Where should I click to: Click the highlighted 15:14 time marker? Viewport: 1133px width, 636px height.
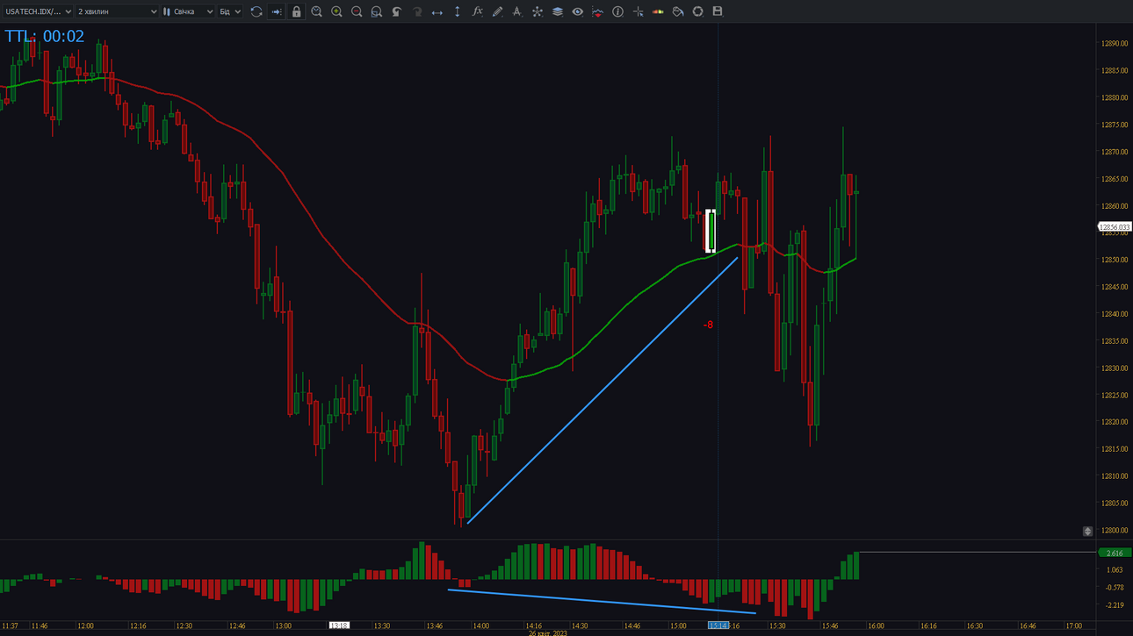coord(718,626)
